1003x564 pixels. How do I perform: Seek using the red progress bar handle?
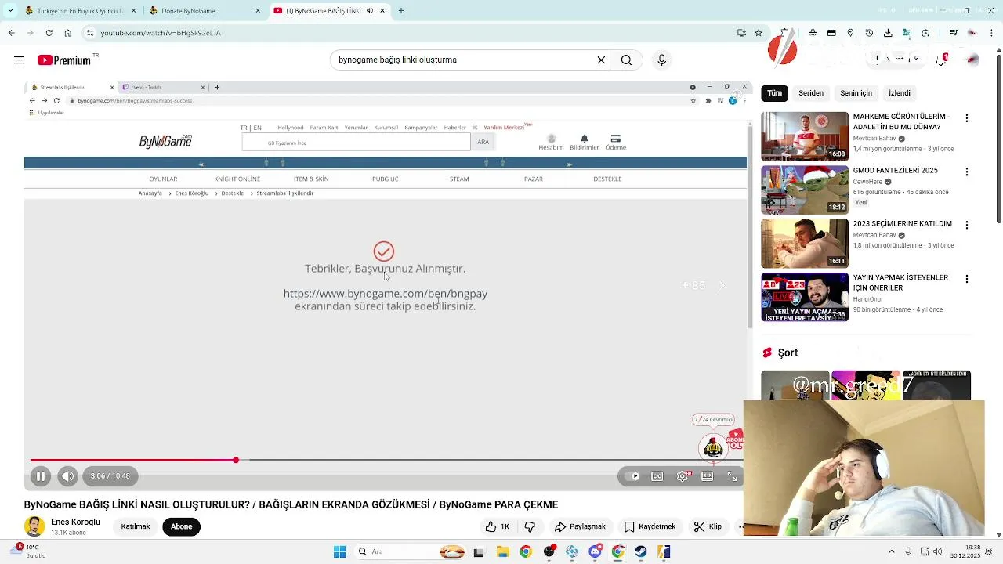coord(235,460)
